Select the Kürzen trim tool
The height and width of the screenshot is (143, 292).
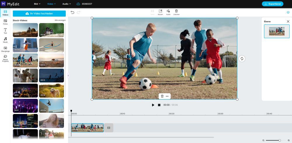pyautogui.click(x=160, y=12)
